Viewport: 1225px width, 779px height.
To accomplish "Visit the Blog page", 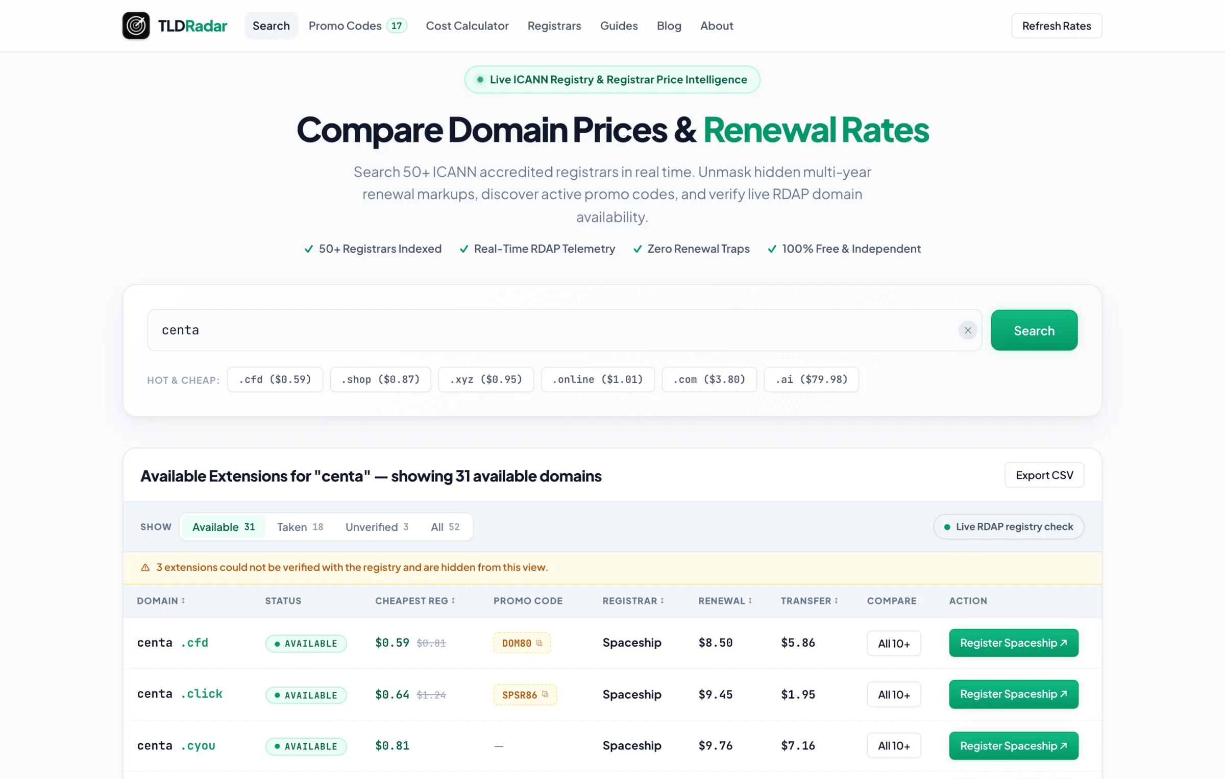I will coord(669,26).
